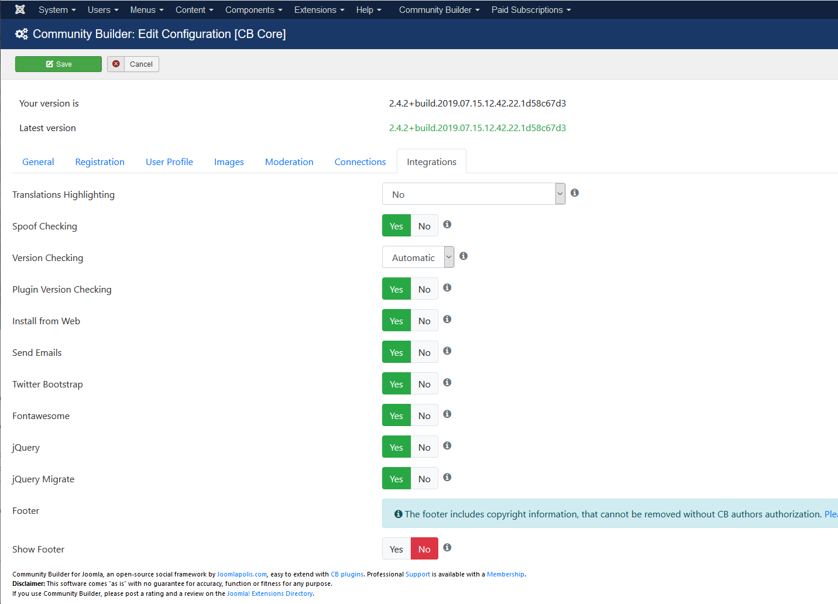This screenshot has width=838, height=604.
Task: Open the Joomlapolis.com link
Action: click(242, 574)
